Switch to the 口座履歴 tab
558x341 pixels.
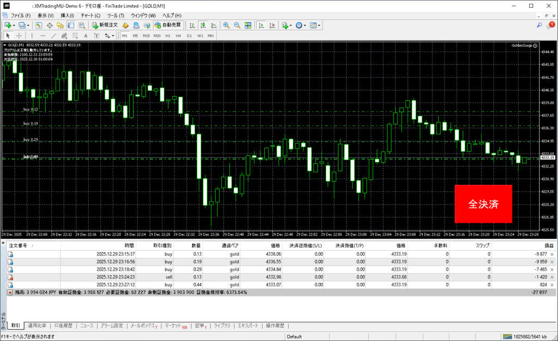64,326
